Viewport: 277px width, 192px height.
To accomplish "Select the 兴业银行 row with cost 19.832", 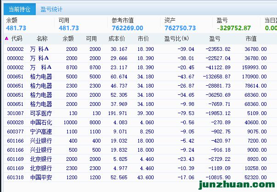I will (x=140, y=150).
